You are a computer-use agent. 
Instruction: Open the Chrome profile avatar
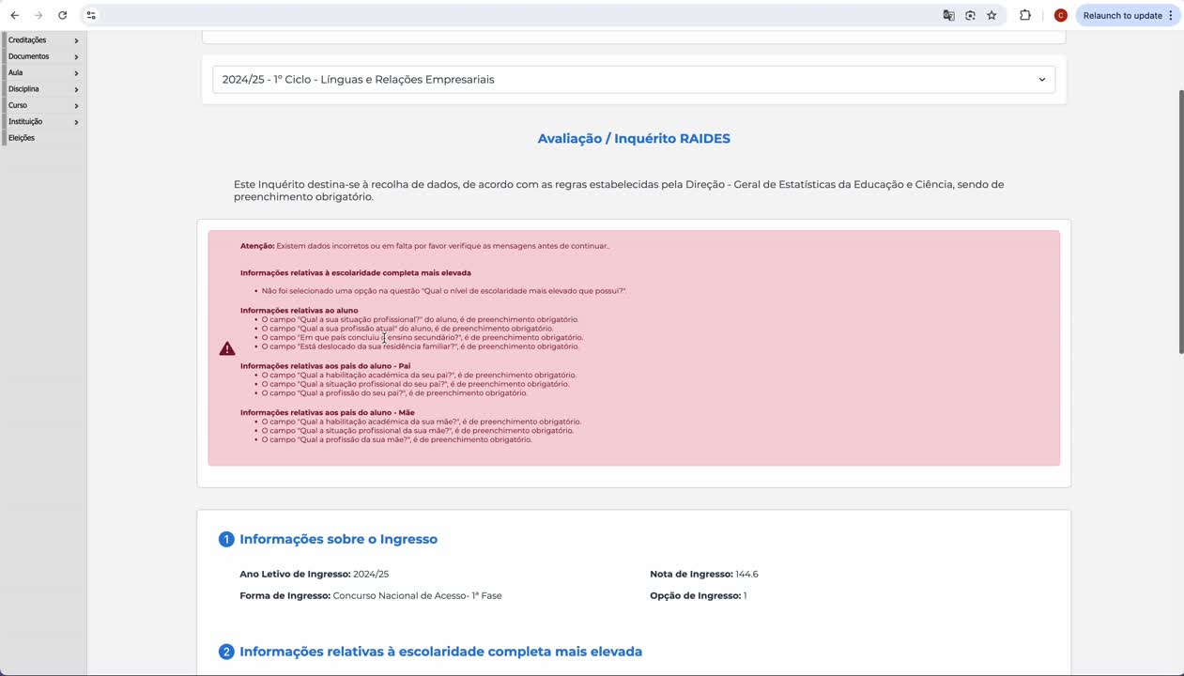click(1060, 15)
